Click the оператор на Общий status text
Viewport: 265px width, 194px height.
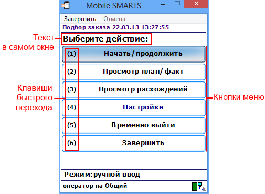pyautogui.click(x=95, y=186)
